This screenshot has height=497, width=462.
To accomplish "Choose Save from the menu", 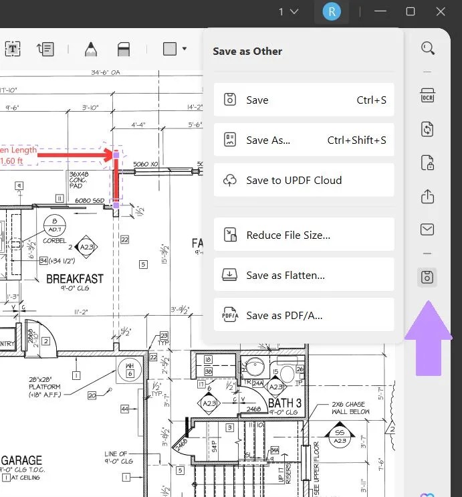I will click(304, 100).
